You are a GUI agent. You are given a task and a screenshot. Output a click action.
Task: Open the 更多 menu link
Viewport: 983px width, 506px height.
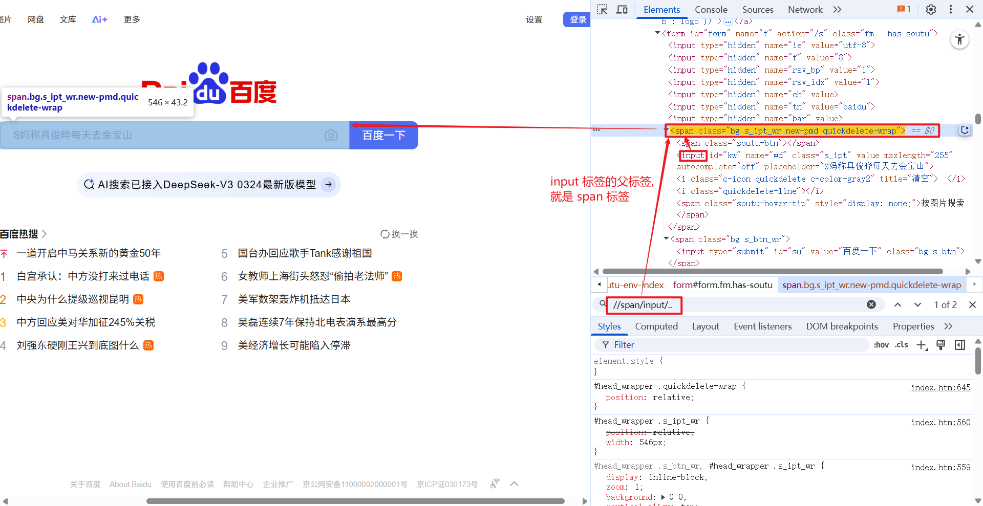click(132, 19)
